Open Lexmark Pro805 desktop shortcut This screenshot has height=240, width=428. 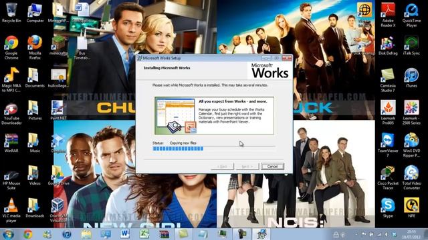[x=388, y=113]
